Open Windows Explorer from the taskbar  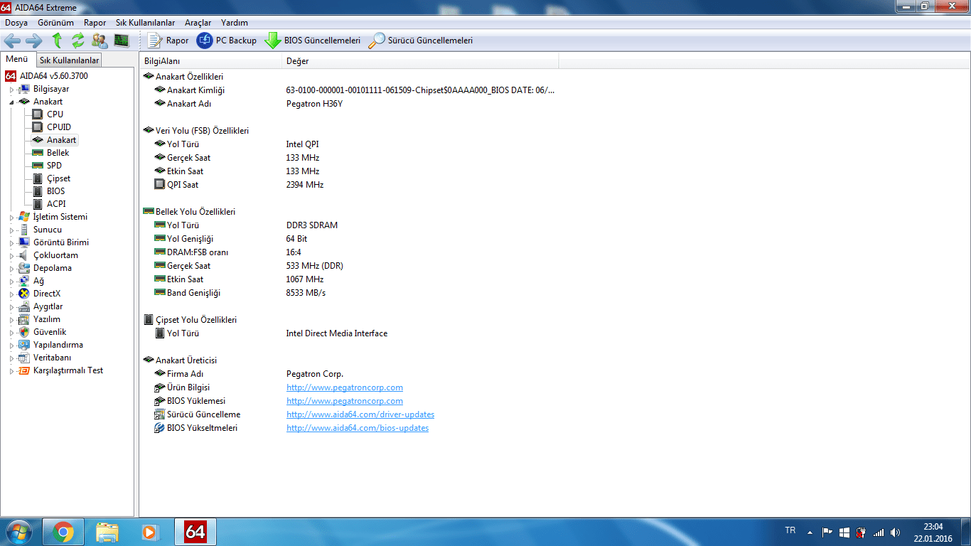(107, 532)
